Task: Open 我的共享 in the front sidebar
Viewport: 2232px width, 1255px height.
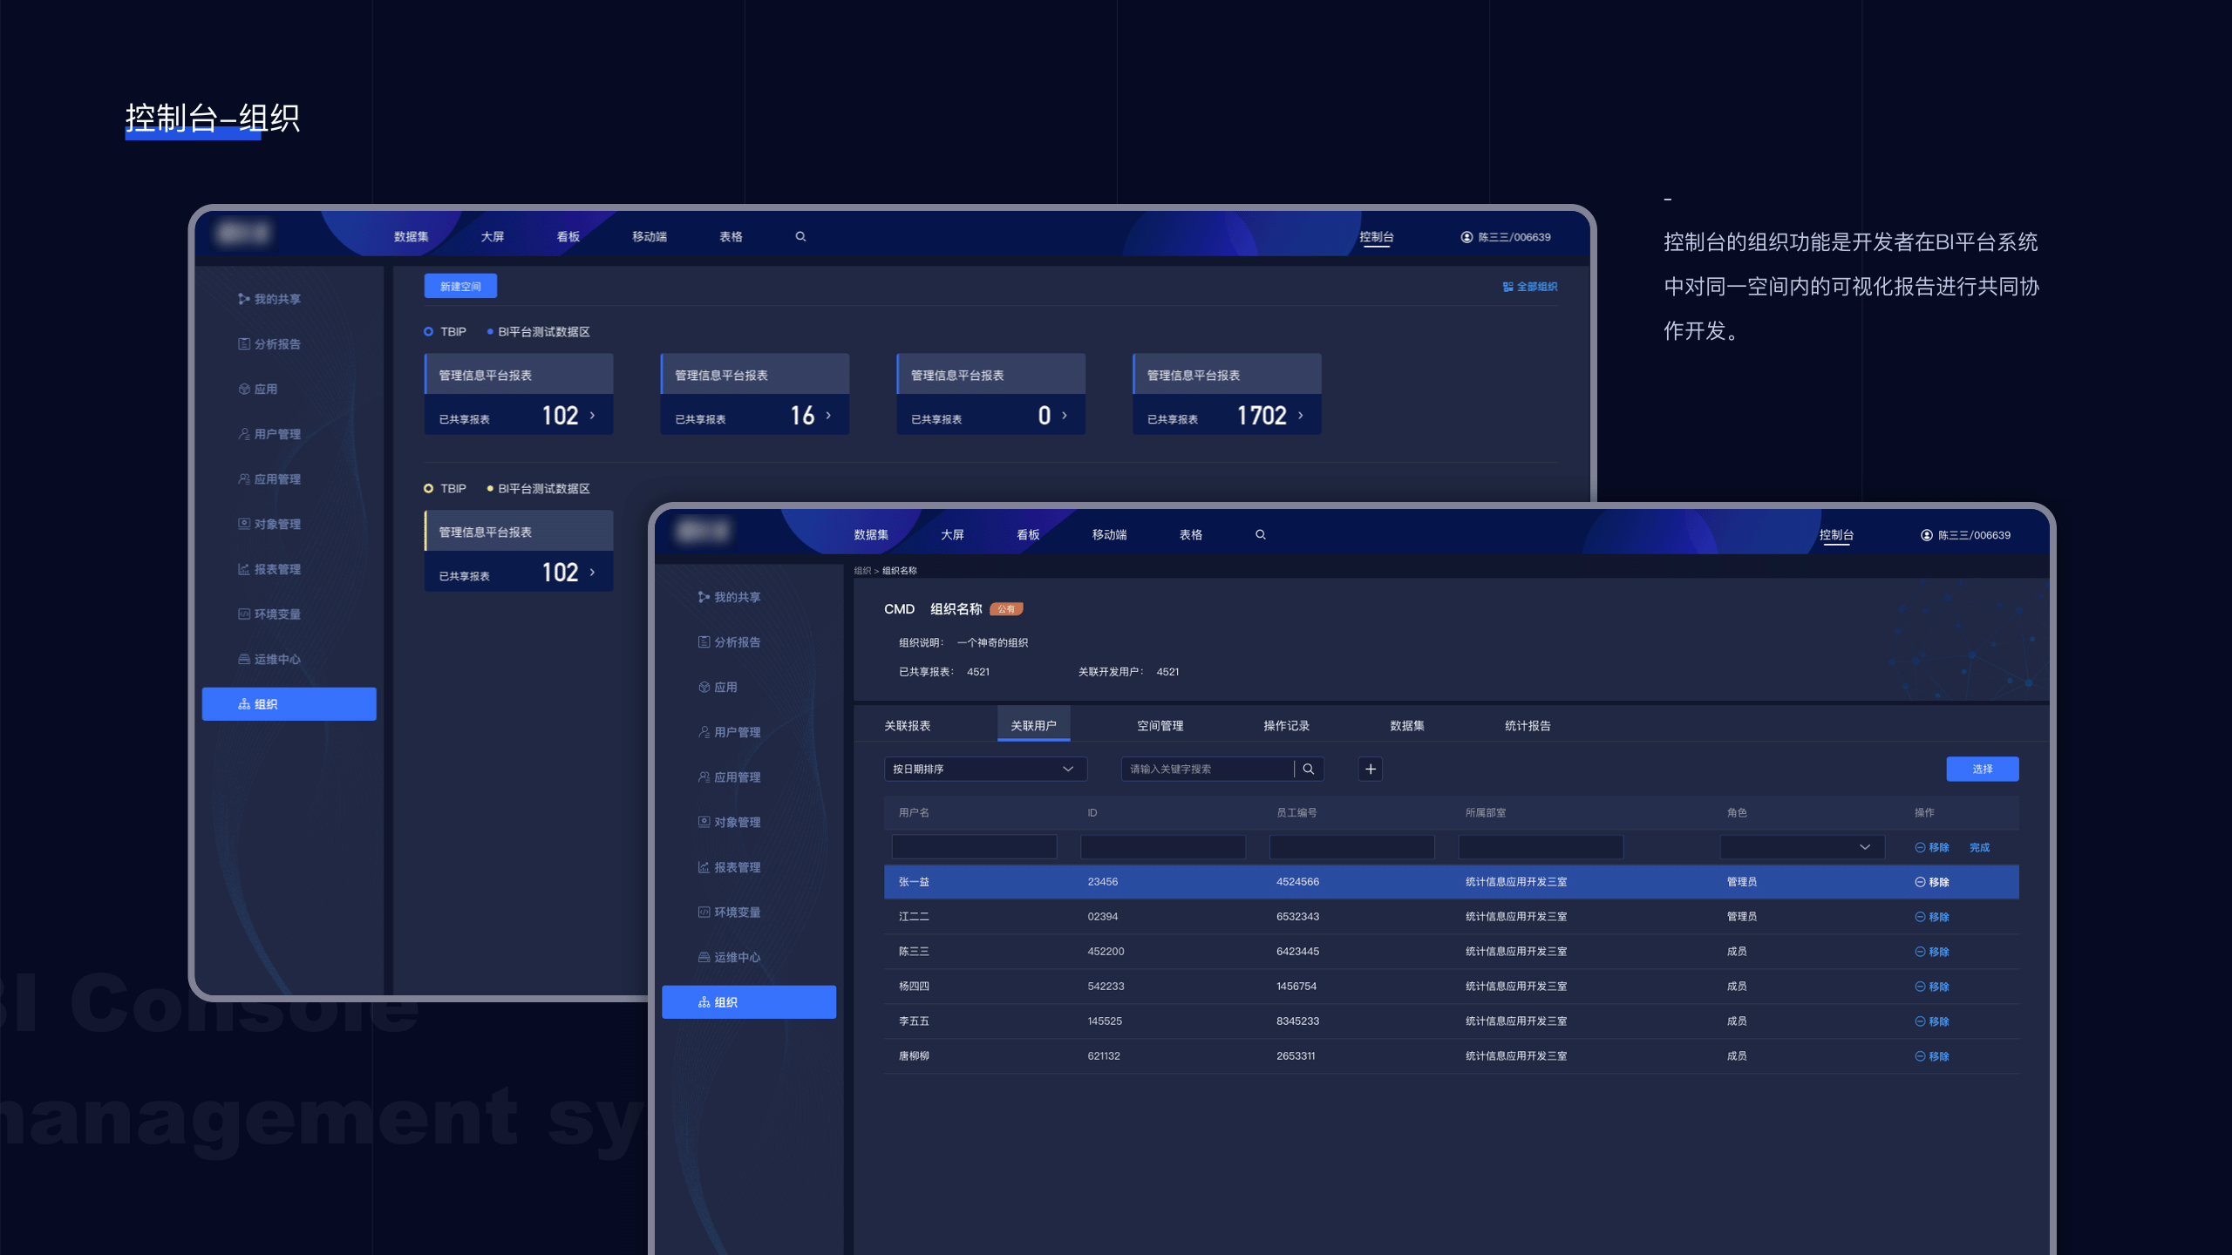Action: (736, 597)
